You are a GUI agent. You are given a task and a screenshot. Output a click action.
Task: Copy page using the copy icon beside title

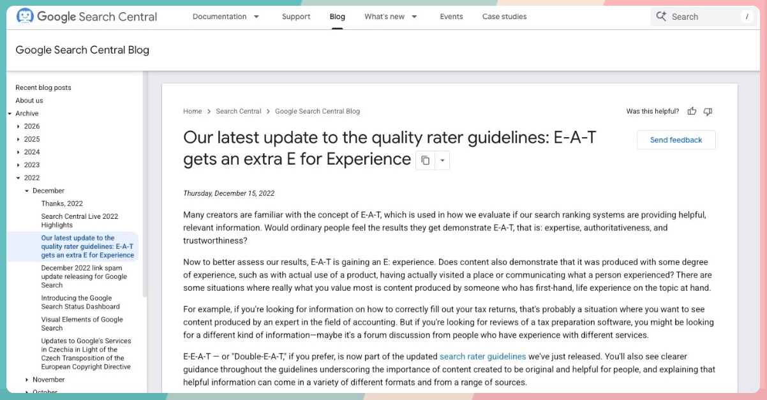[425, 160]
